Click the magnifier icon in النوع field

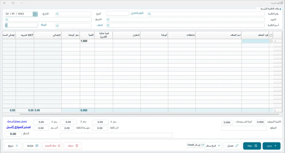[x=57, y=14]
